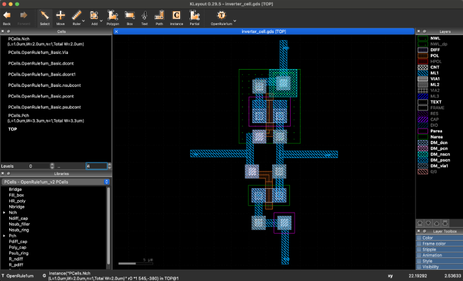Toggle DIFF layer swatch

422,49
